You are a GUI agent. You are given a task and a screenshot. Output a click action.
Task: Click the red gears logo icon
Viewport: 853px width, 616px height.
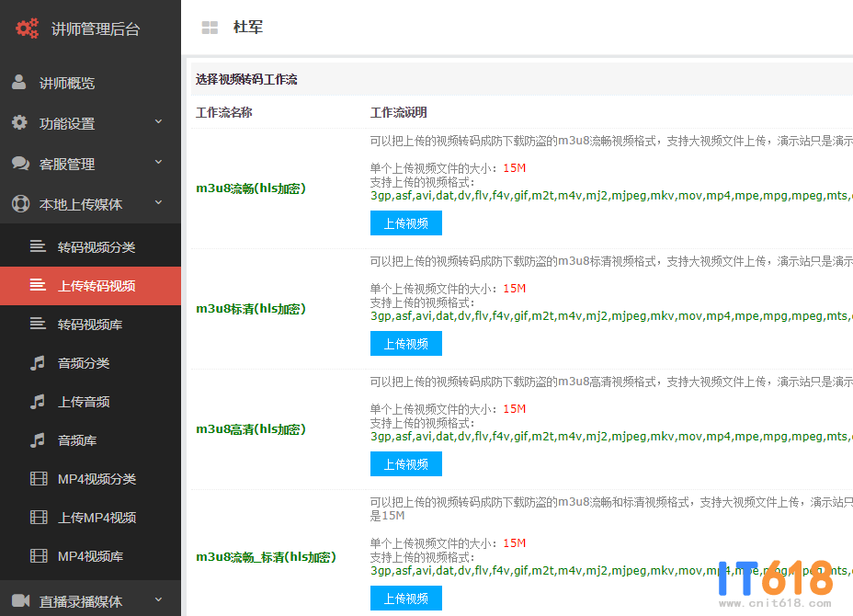pos(27,29)
